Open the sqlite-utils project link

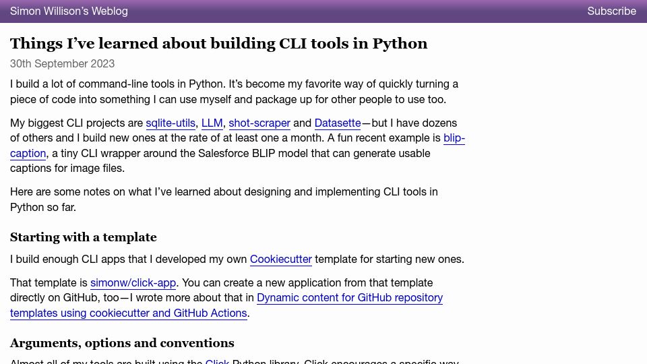pyautogui.click(x=171, y=123)
